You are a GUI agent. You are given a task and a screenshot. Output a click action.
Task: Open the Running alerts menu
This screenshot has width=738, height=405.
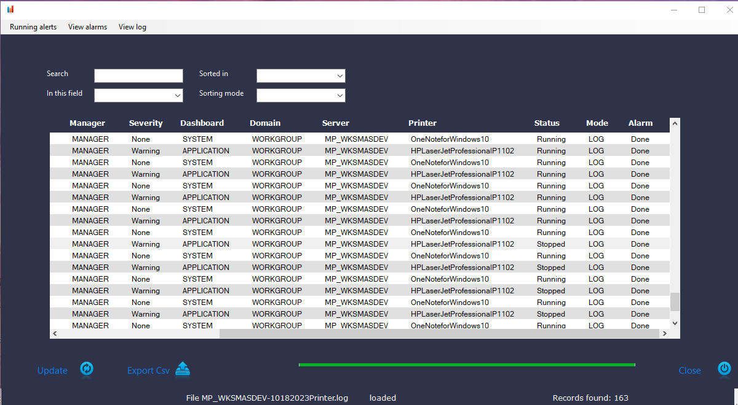point(32,27)
